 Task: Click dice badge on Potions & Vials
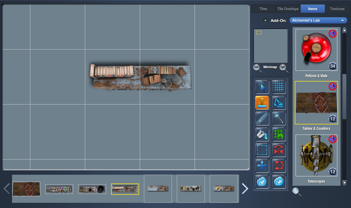coord(332,34)
